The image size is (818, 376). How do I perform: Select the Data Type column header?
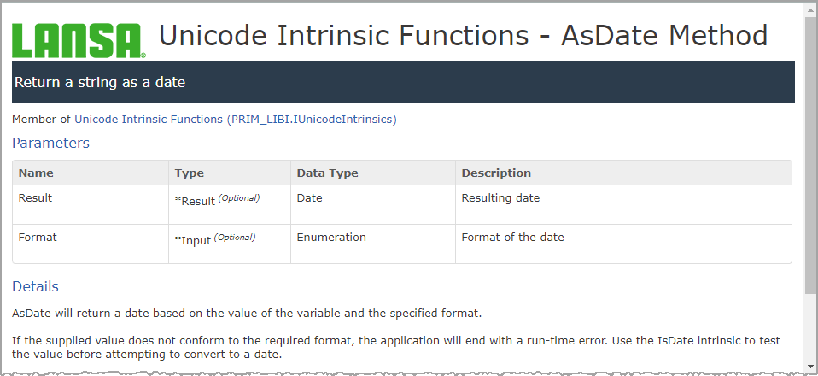point(327,173)
